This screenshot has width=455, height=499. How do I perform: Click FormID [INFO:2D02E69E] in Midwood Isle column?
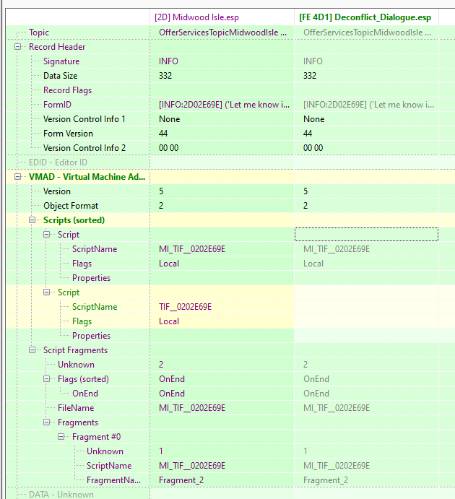[224, 105]
